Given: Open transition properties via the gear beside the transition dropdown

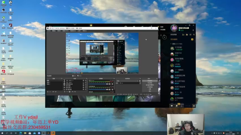Looking at the screenshot, I should pyautogui.click(x=140, y=81).
